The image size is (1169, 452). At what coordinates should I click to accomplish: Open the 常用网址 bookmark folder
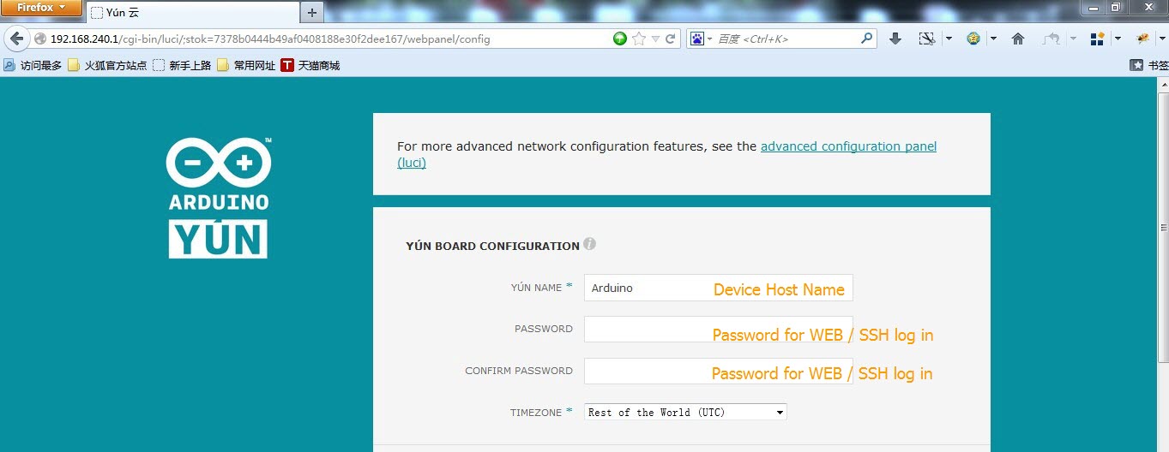246,65
